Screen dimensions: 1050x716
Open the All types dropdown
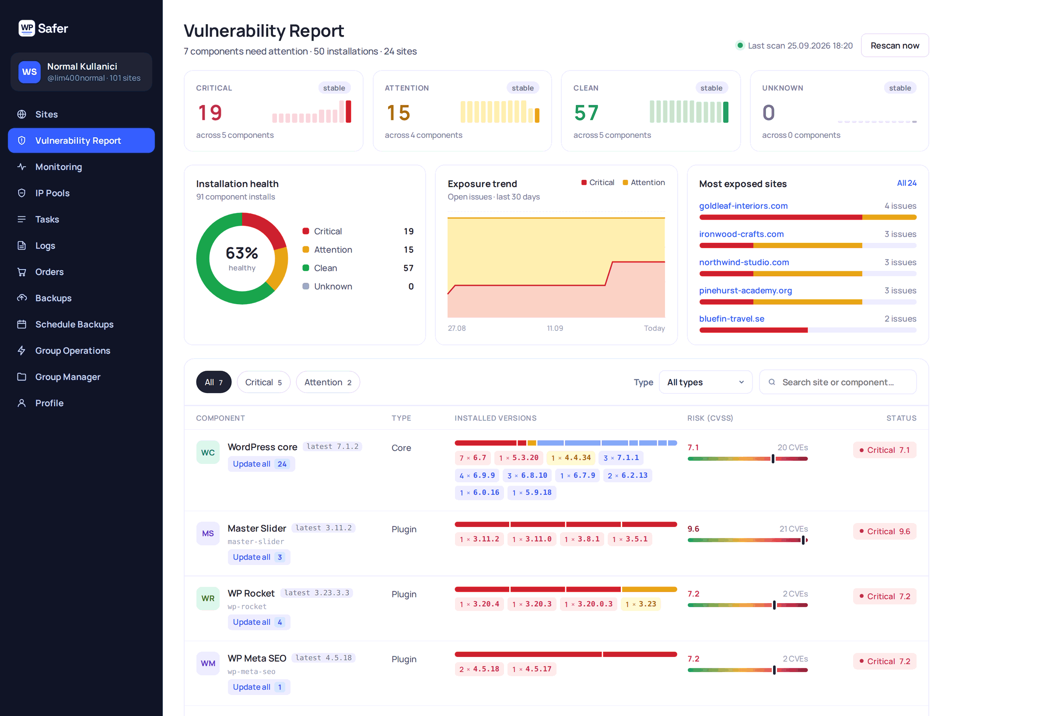pos(705,382)
